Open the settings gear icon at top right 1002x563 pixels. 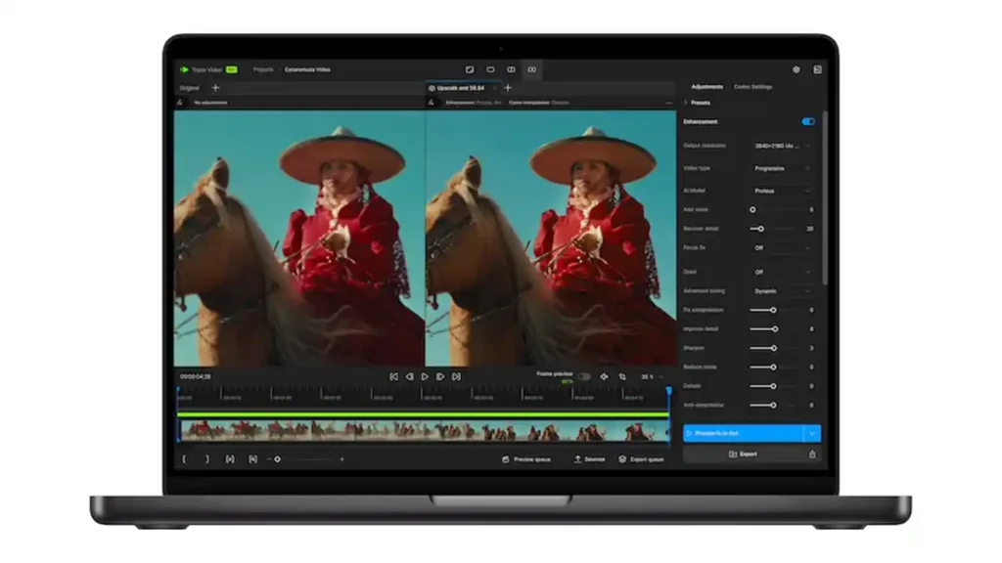[x=796, y=69]
